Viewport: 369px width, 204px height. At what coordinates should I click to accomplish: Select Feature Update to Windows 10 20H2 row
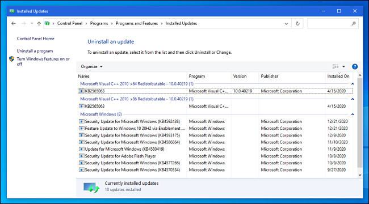pyautogui.click(x=215, y=128)
